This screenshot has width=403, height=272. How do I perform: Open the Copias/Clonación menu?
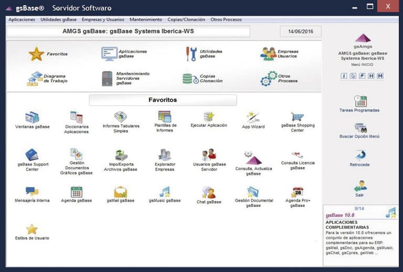(186, 19)
